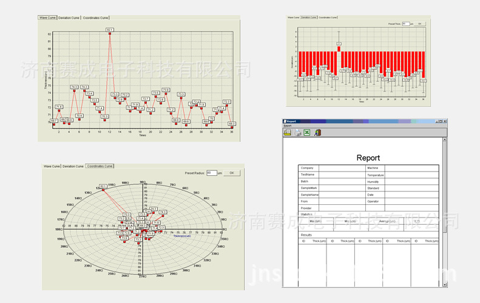Click the Report window title bar icon
The height and width of the screenshot is (303, 480).
285,121
